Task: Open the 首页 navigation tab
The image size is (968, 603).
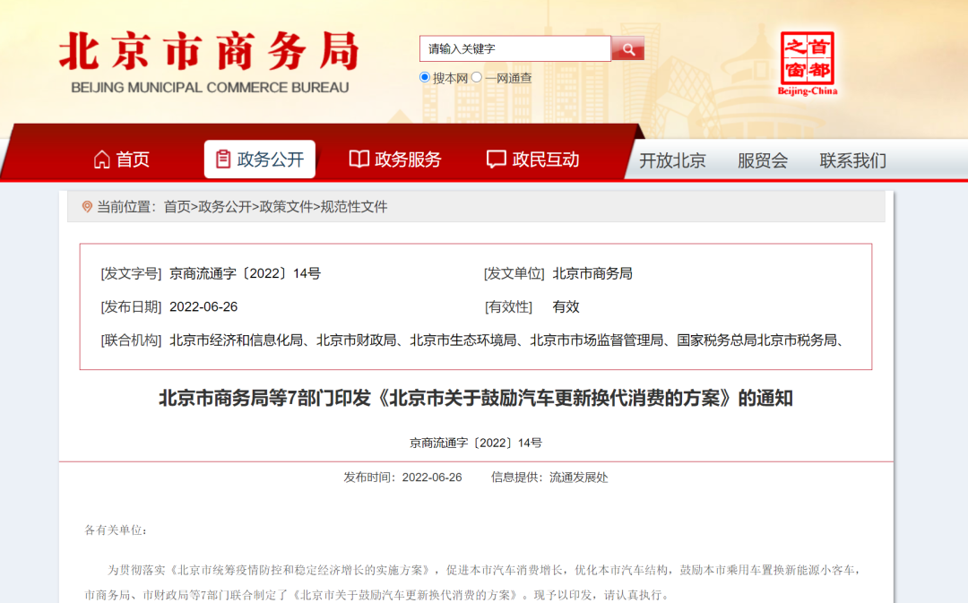Action: click(x=122, y=159)
